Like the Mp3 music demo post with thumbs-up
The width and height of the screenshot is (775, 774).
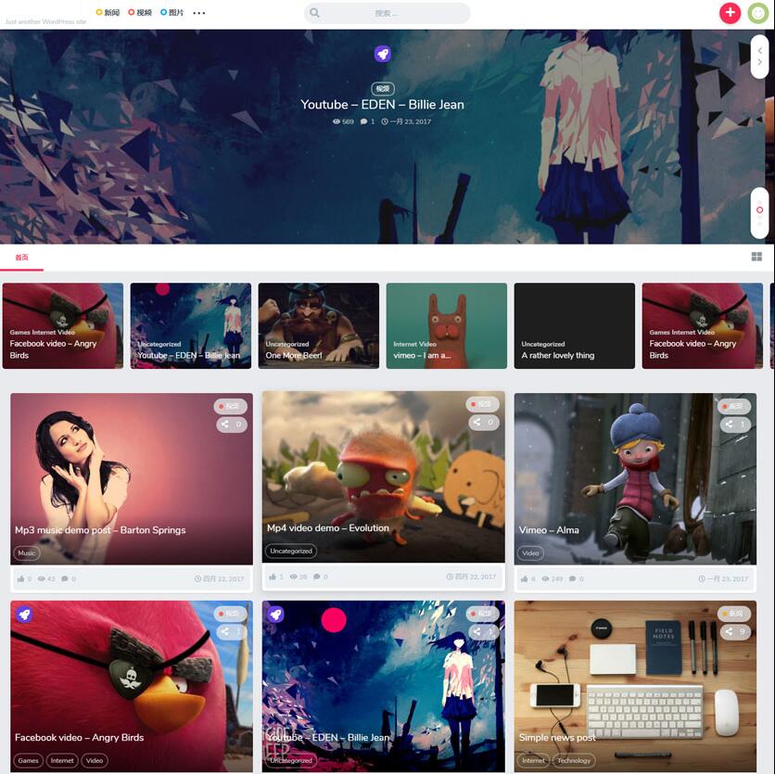20,578
